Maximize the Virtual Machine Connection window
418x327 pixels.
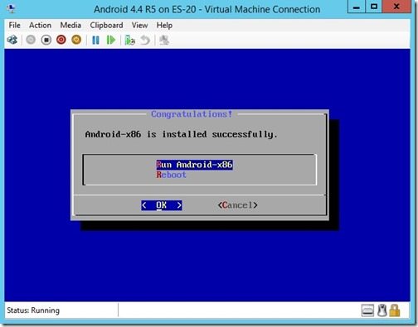374,7
